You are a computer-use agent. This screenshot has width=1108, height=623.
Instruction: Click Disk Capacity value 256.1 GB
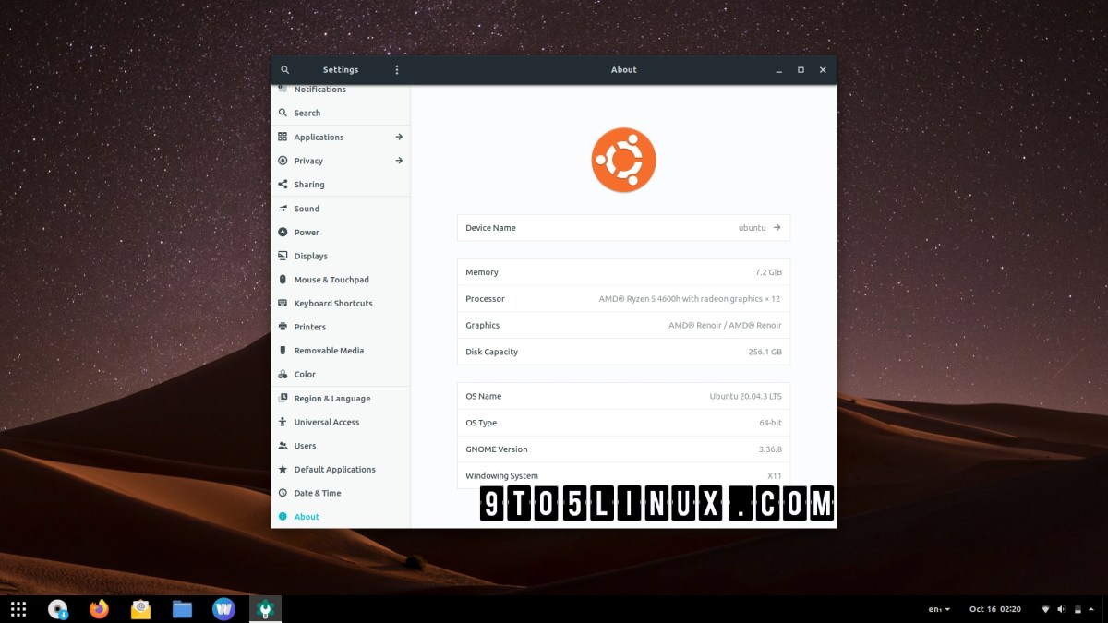pyautogui.click(x=765, y=352)
